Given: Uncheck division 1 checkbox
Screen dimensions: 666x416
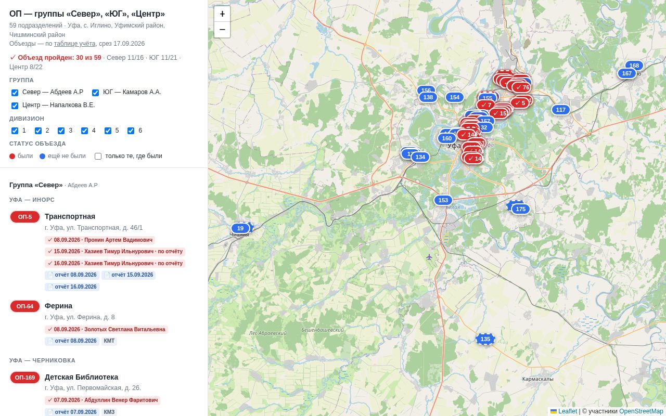Looking at the screenshot, I should (x=15, y=131).
